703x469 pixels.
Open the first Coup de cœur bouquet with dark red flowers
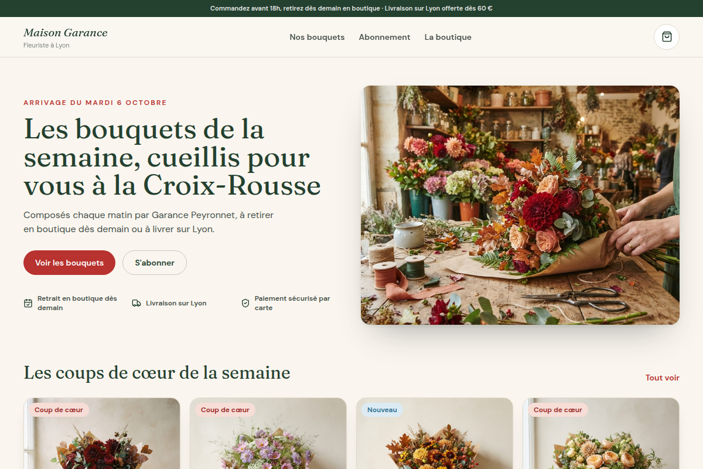click(102, 434)
